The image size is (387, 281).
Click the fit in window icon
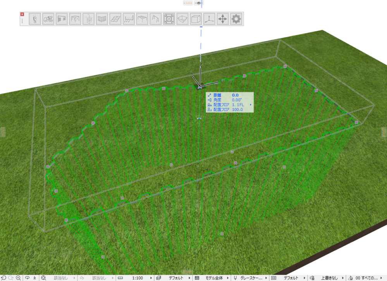[43, 278]
